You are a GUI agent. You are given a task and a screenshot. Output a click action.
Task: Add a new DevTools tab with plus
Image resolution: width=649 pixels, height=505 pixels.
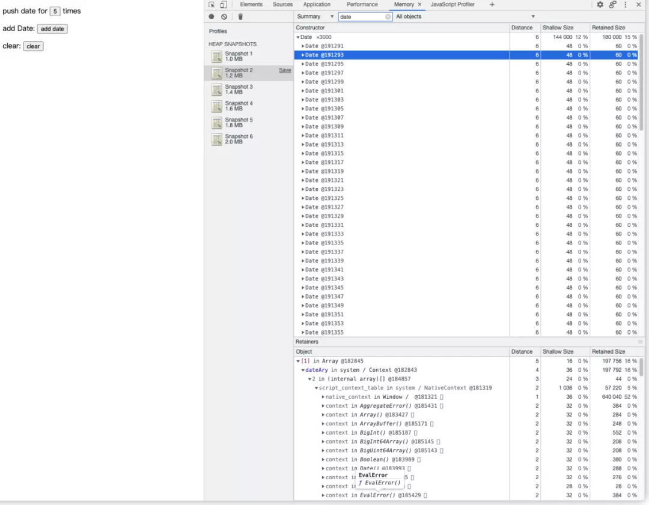[492, 5]
